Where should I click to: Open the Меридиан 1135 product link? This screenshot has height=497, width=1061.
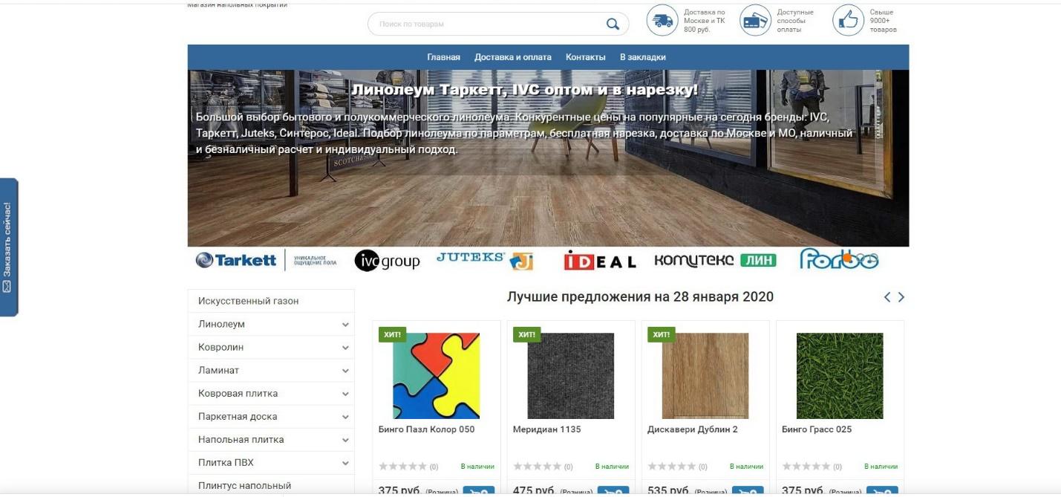tap(546, 429)
